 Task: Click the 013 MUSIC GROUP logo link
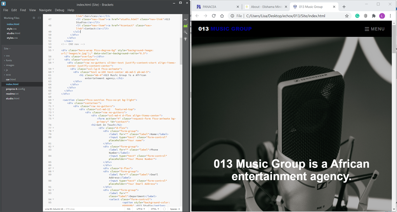click(x=225, y=29)
